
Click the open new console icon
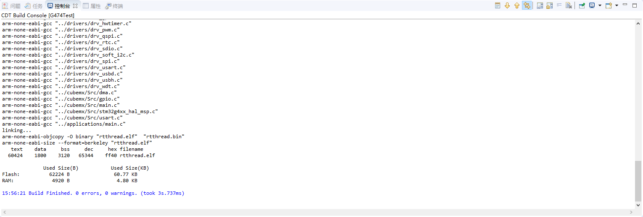pos(608,5)
